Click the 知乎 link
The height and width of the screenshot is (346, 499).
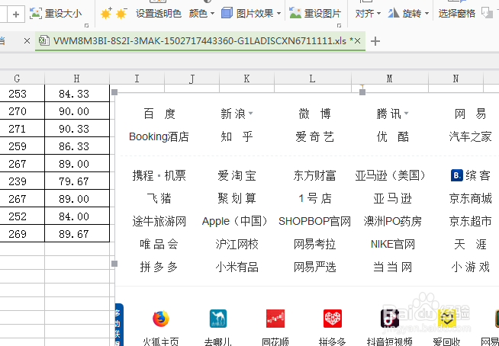237,136
